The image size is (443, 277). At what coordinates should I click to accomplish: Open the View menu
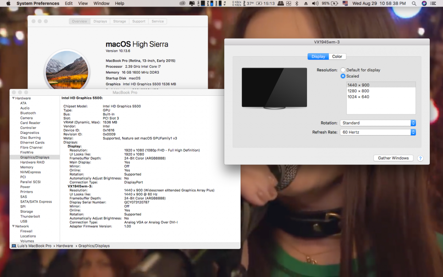click(x=83, y=4)
